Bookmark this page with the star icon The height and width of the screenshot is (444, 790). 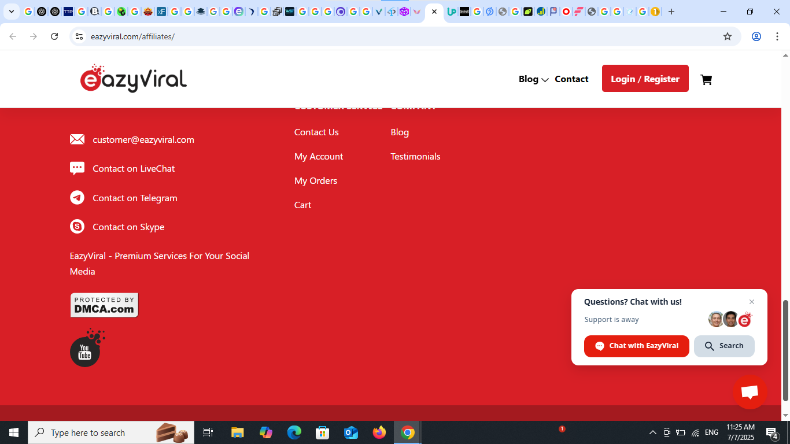[728, 36]
